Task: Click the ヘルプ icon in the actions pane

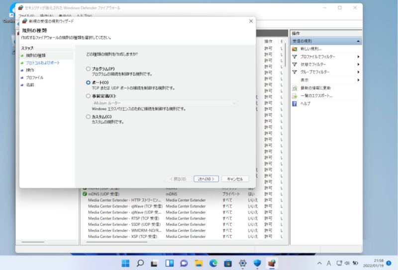Action: [x=295, y=104]
